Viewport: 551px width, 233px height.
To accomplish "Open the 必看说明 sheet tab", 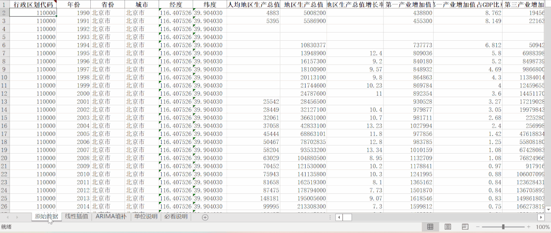I will pos(176,217).
